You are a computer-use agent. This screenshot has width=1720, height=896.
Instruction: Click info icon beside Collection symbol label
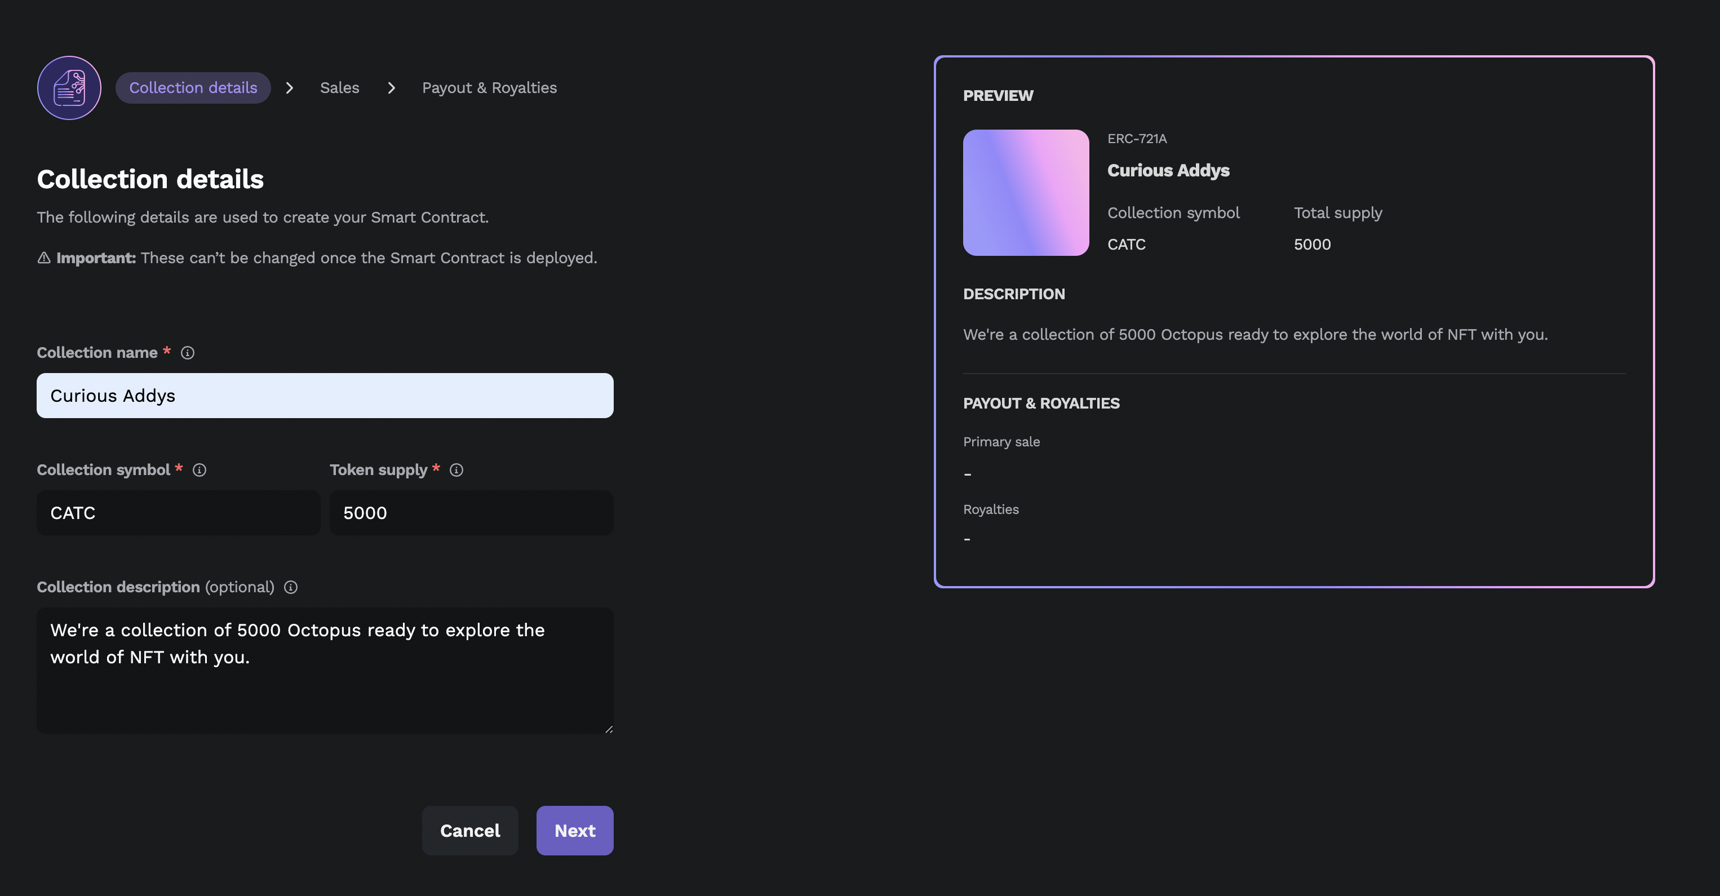coord(200,470)
